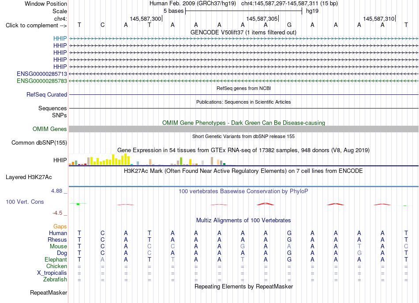Click the 4.88 PhyloP upper scale value
This screenshot has height=303, width=419.
(56, 191)
